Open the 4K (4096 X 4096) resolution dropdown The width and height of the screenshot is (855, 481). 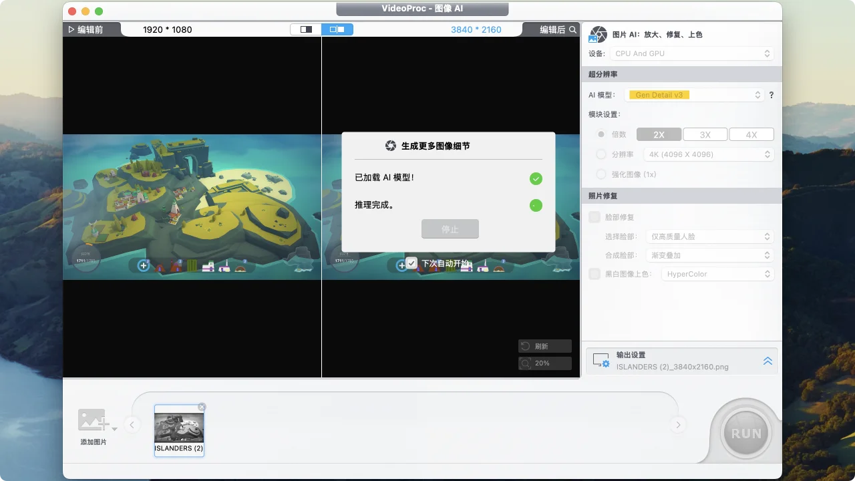(x=709, y=154)
